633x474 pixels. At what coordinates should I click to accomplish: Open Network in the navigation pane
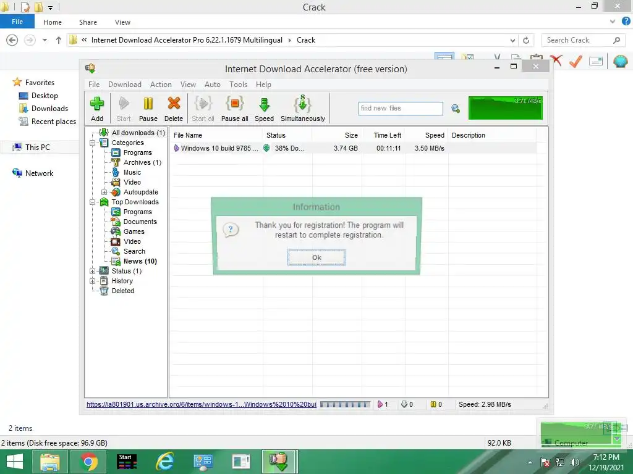point(33,173)
